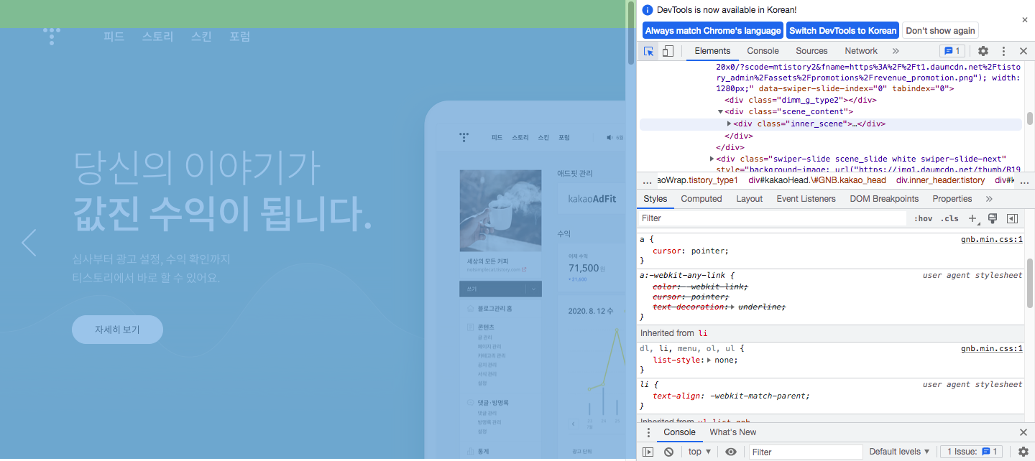Open the top JavaScript context dropdown
This screenshot has height=461, width=1035.
[699, 452]
